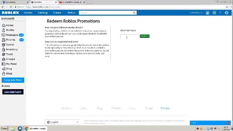Open the Parents footer link
This screenshot has width=233, height=131.
116,108
